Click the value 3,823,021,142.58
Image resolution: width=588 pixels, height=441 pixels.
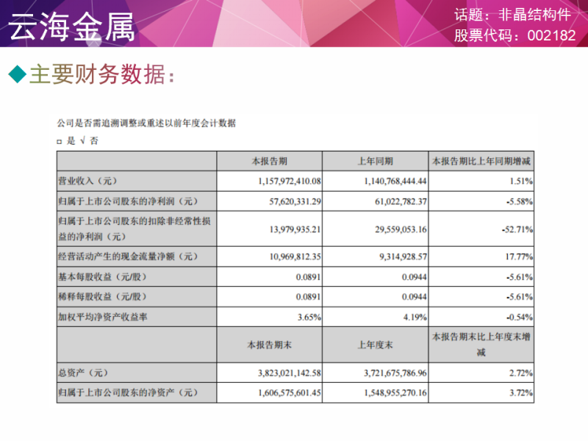point(290,373)
